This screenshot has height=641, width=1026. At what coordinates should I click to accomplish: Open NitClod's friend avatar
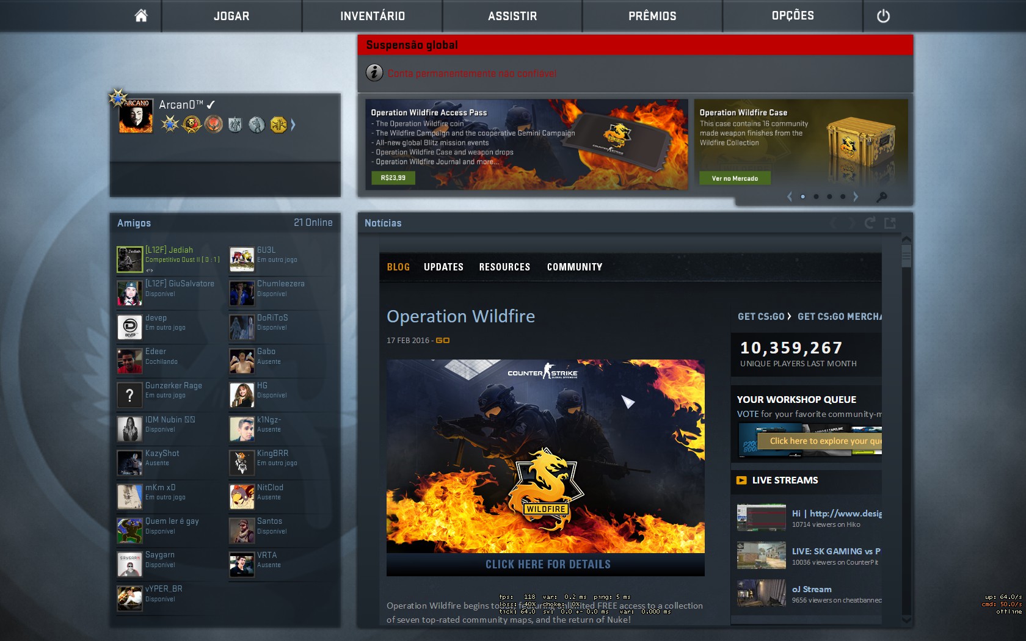(x=242, y=497)
